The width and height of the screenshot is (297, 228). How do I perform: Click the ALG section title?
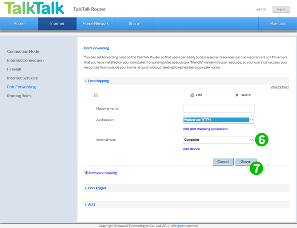91,204
